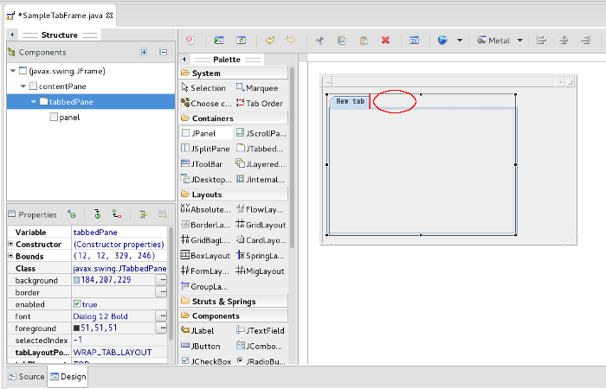The image size is (606, 389).
Task: Click the selectedIndex value -1
Action: (119, 340)
